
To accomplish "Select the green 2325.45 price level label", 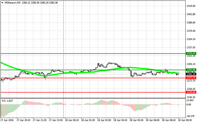I will point(191,54).
